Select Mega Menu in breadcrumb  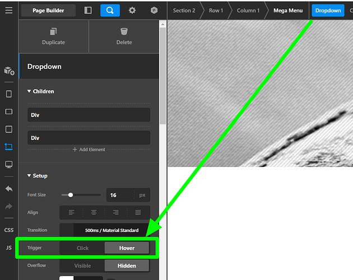click(288, 11)
